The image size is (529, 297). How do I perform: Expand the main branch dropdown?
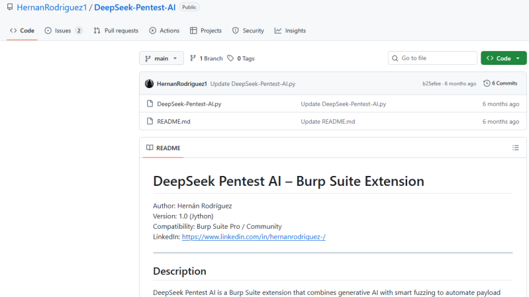tap(161, 58)
